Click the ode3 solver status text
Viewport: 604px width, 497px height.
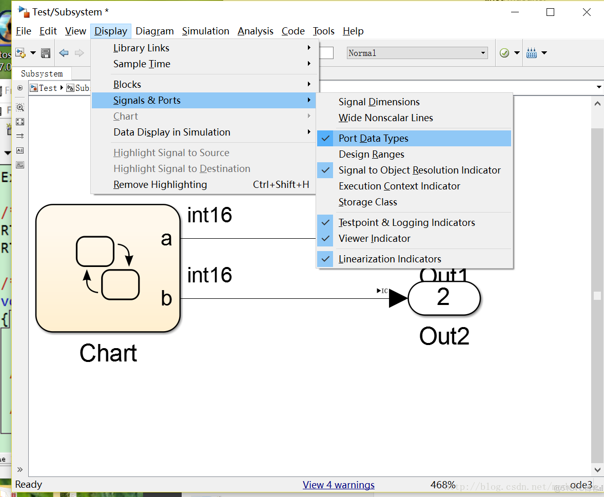[581, 485]
